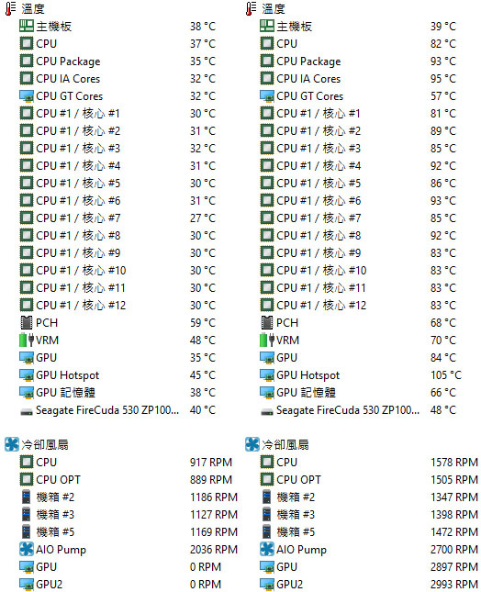Select the 35 °C GPU temperature value
The width and height of the screenshot is (481, 592).
pos(203,358)
